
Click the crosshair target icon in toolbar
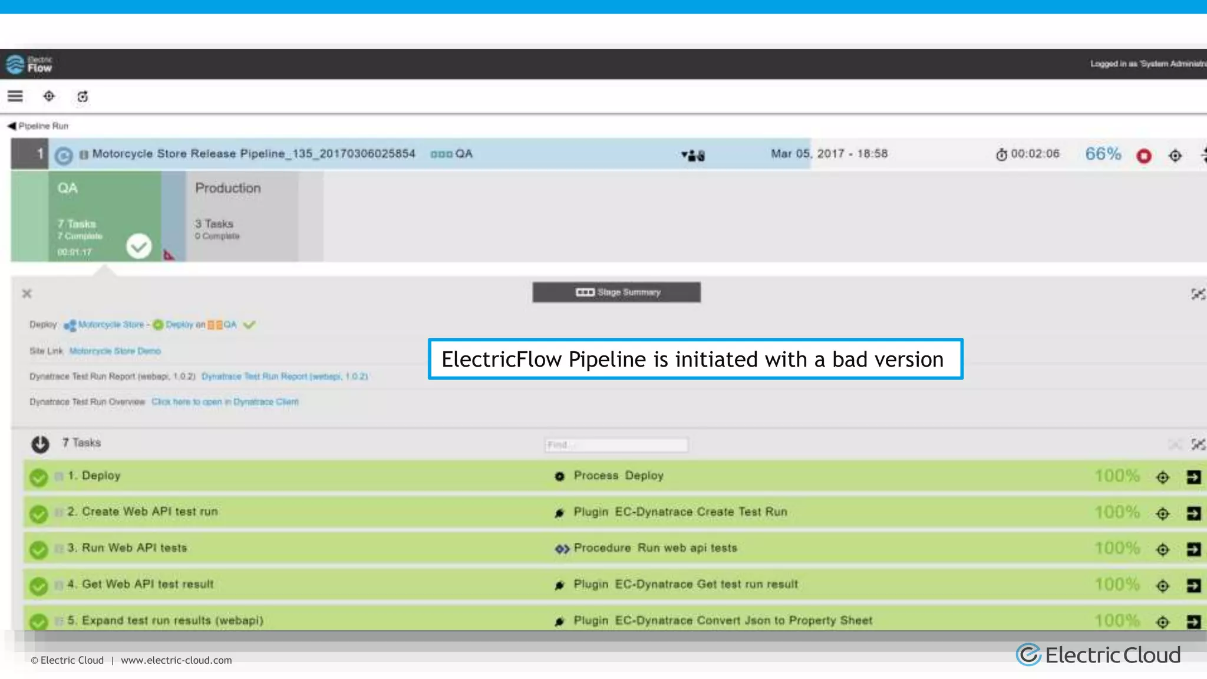[x=49, y=96]
